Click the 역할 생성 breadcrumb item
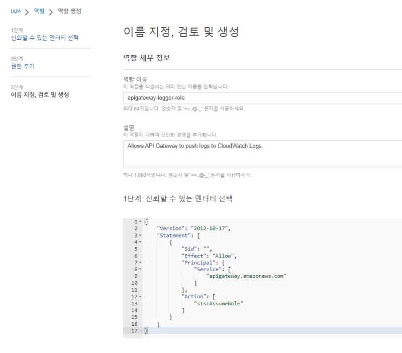Image resolution: width=402 pixels, height=353 pixels. (69, 11)
